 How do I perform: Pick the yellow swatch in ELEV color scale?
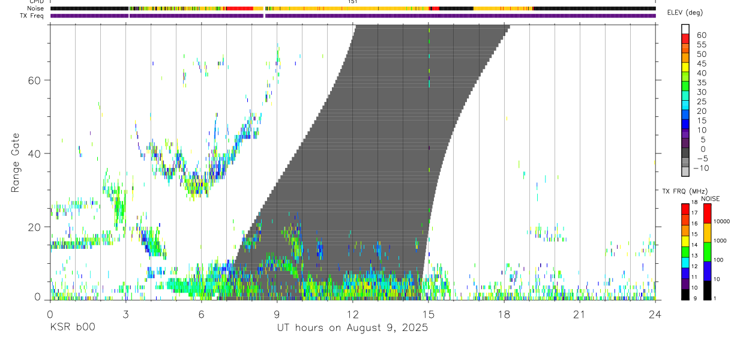(x=686, y=67)
